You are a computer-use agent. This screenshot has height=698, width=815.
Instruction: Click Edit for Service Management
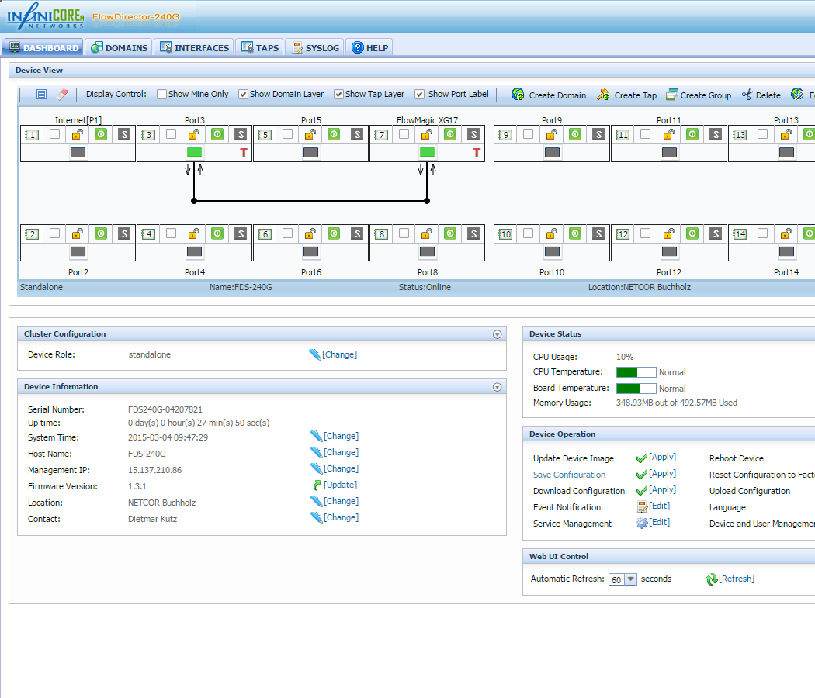coord(659,521)
